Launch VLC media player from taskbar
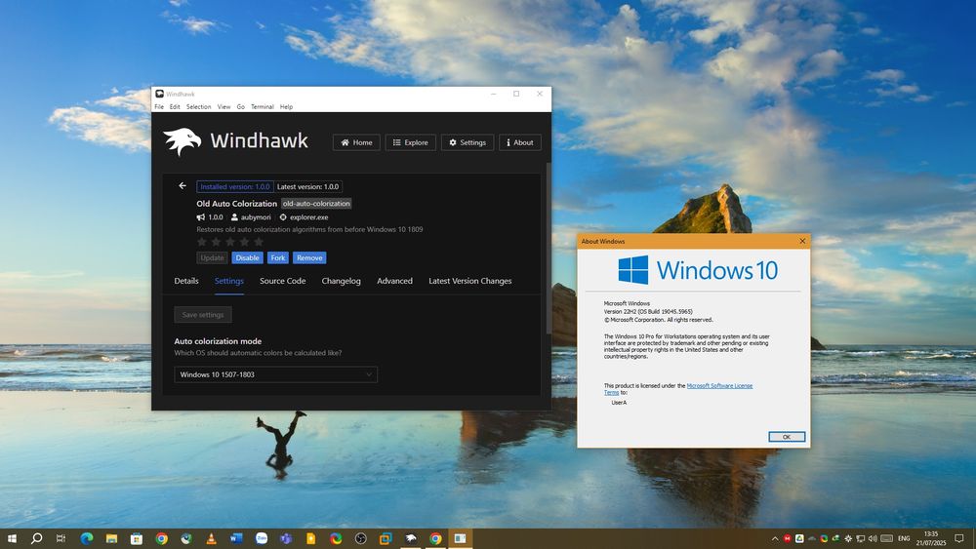The height and width of the screenshot is (549, 976). (211, 538)
